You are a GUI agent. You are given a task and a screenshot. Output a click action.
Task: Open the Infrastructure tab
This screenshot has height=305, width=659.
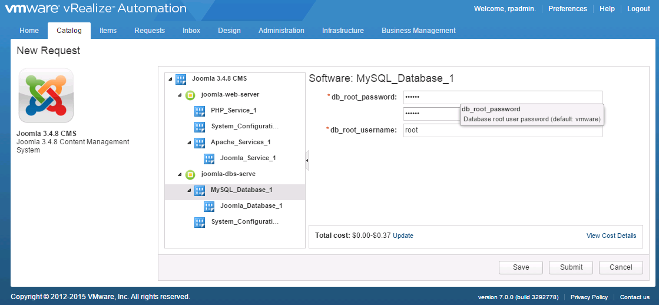click(343, 30)
